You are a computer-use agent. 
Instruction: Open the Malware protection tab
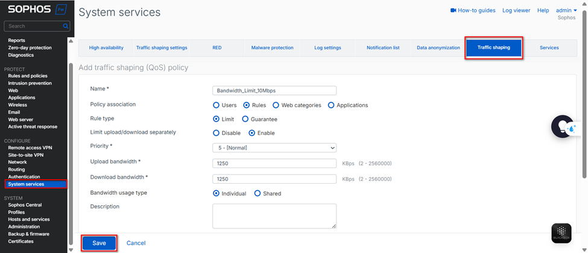tap(272, 48)
